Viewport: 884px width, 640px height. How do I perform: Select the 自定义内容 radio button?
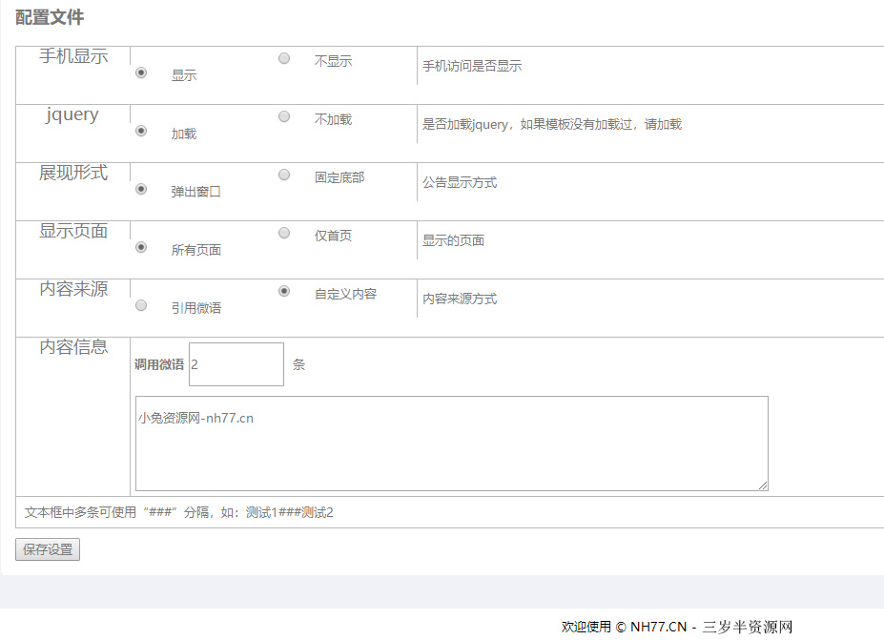(284, 291)
